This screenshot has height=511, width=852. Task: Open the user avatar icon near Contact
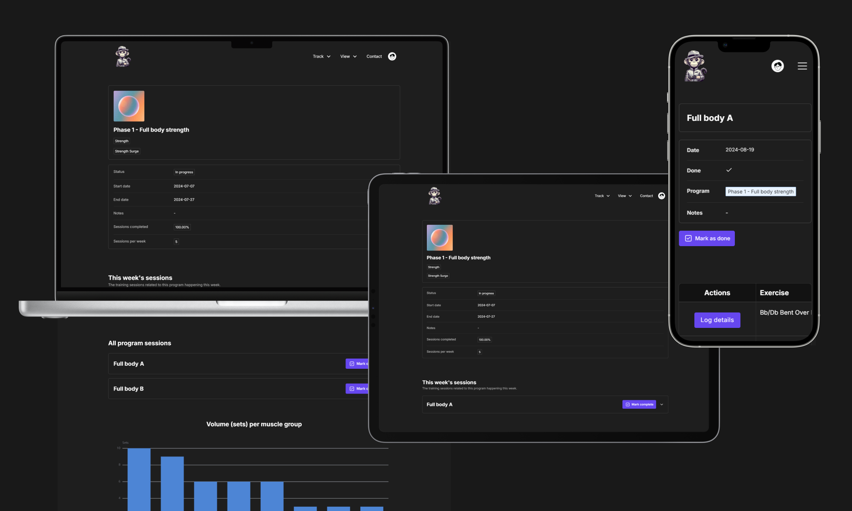coord(392,56)
